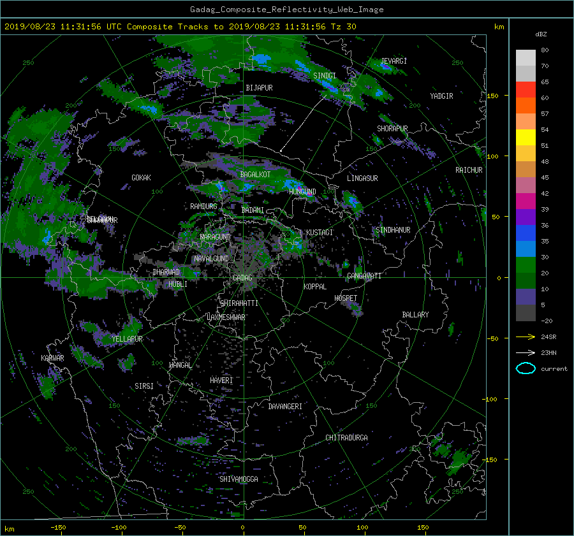Viewport: 574px width, 536px height.
Task: Click the CHITRADURGA city label
Action: pyautogui.click(x=346, y=438)
